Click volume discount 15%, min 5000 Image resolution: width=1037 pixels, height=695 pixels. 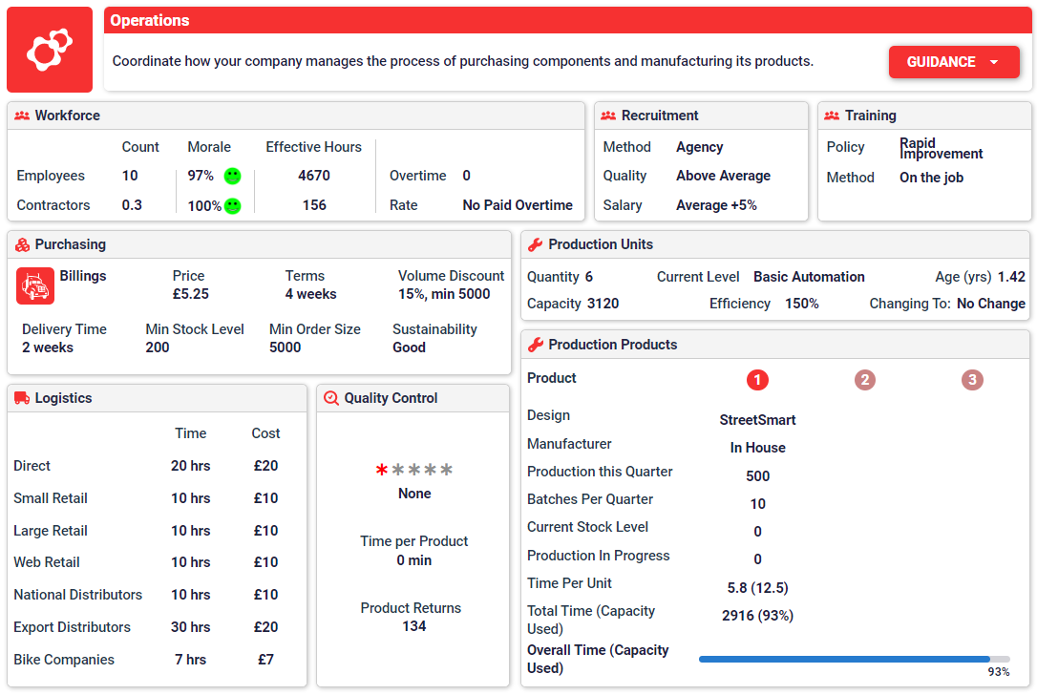444,294
